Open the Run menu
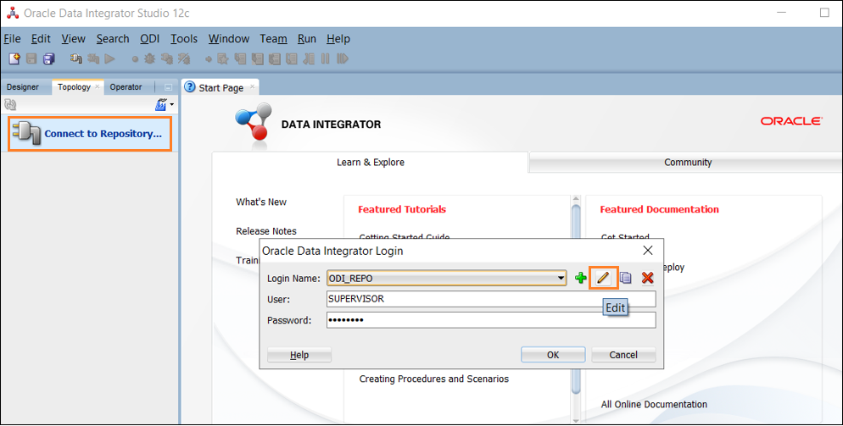 click(x=306, y=39)
